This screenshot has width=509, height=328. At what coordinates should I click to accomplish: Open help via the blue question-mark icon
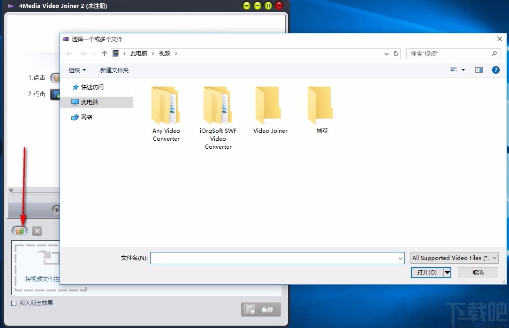[495, 69]
